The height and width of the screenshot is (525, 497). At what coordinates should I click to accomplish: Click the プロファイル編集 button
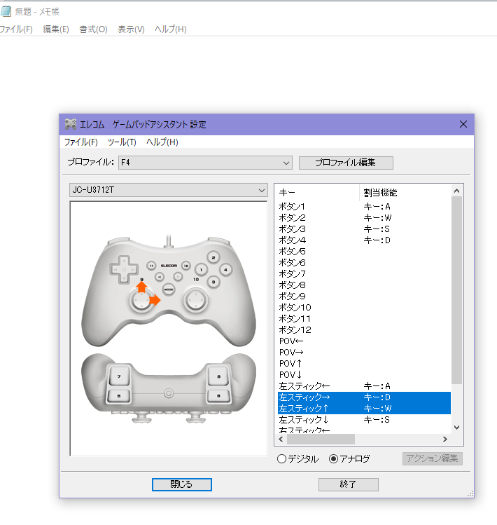346,163
